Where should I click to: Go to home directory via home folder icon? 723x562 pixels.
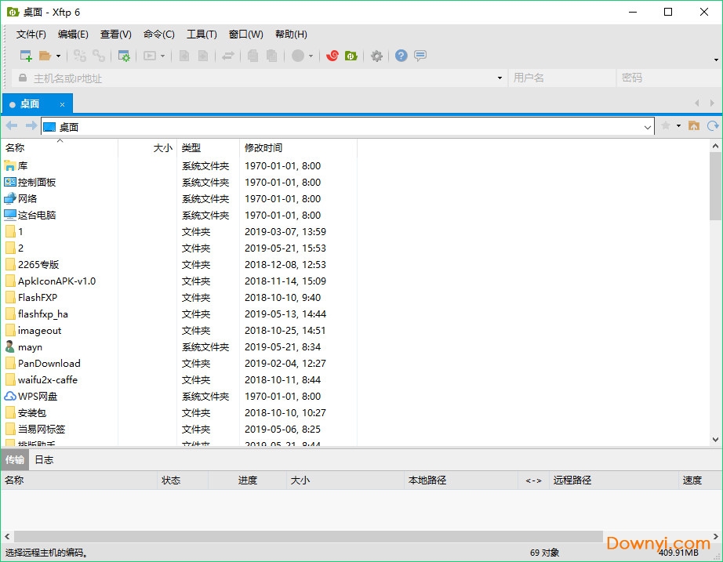point(694,125)
